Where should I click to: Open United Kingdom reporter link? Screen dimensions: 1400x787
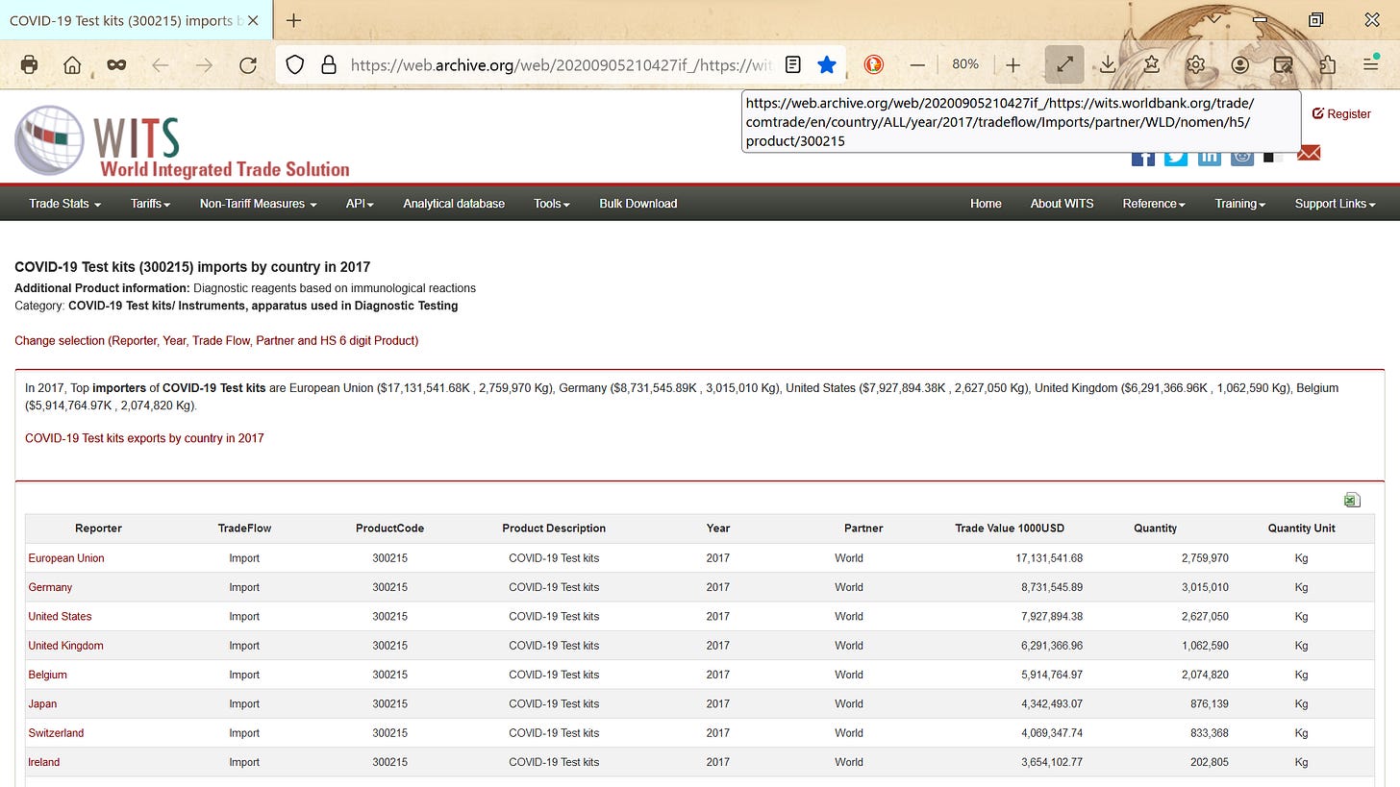point(65,646)
